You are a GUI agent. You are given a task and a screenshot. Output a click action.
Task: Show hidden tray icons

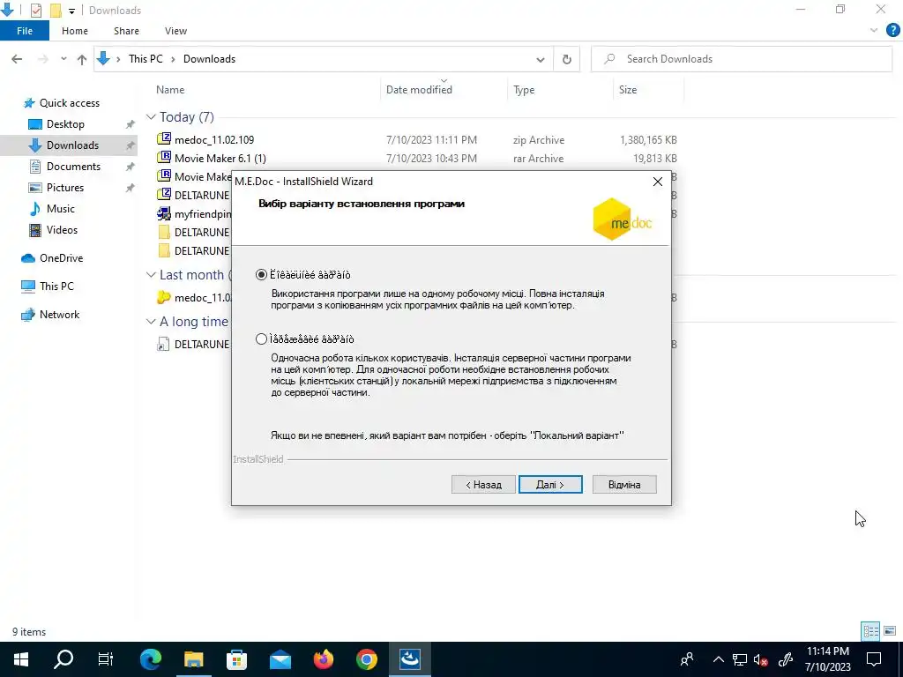pos(718,659)
